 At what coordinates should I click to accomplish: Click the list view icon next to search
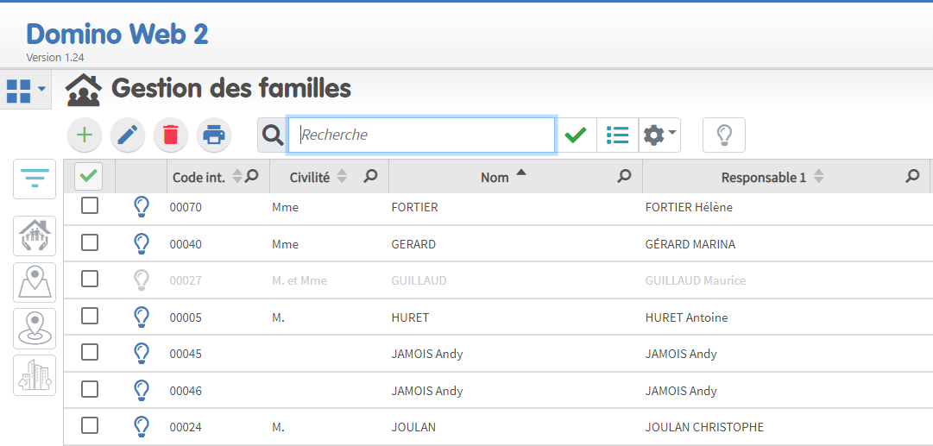[617, 135]
